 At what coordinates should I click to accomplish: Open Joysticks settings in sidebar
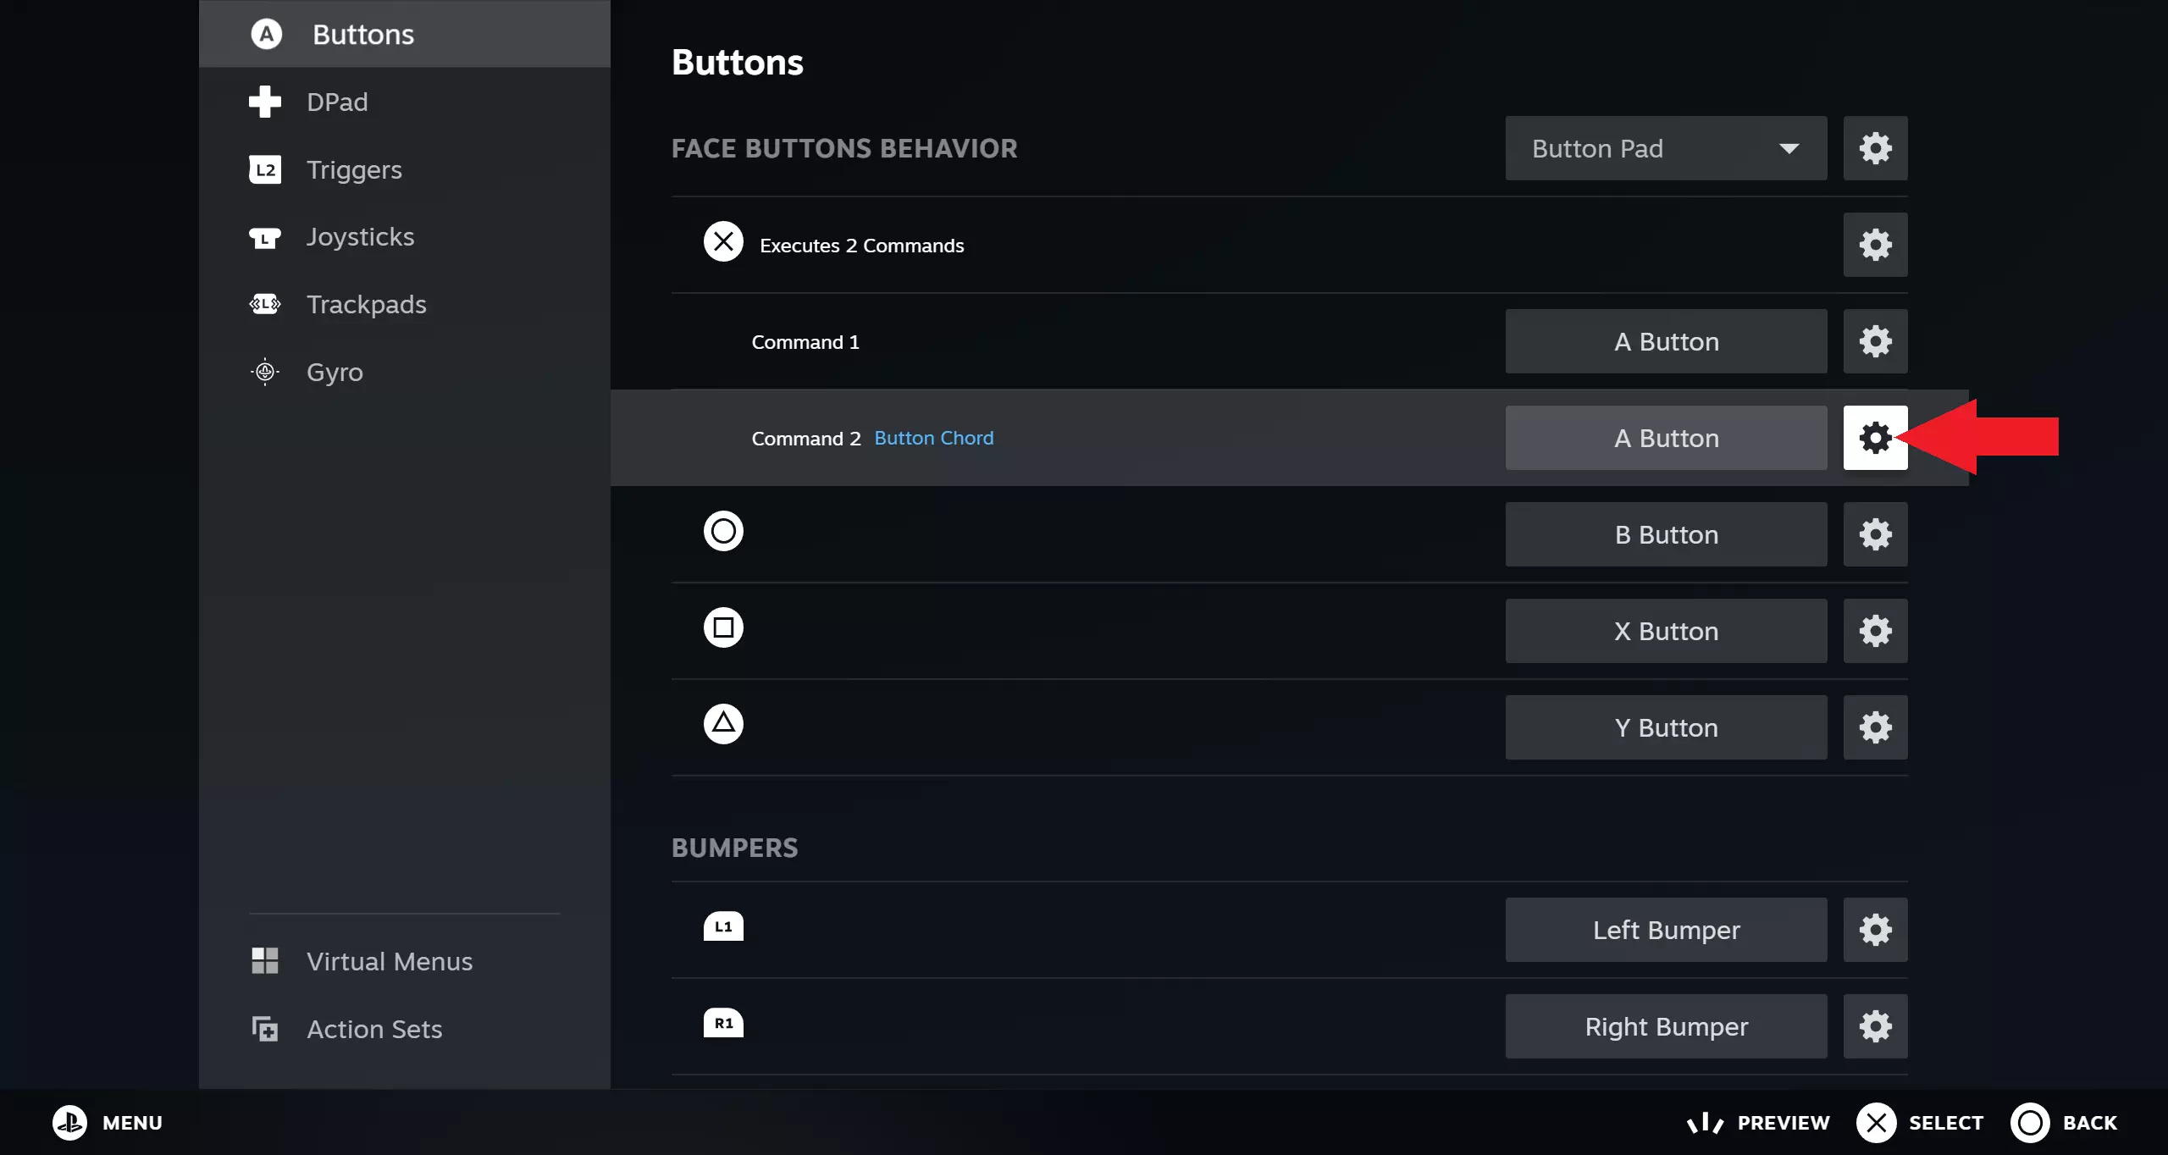pos(360,237)
